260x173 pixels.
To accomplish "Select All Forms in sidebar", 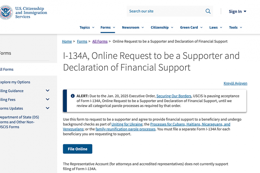I will click(x=7, y=69).
